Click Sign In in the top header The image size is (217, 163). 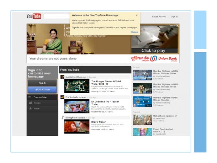[x=174, y=16]
